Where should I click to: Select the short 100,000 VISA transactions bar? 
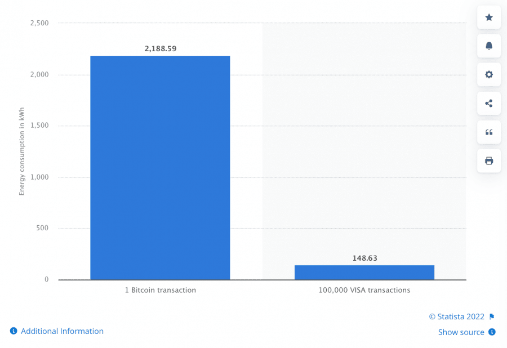(364, 273)
